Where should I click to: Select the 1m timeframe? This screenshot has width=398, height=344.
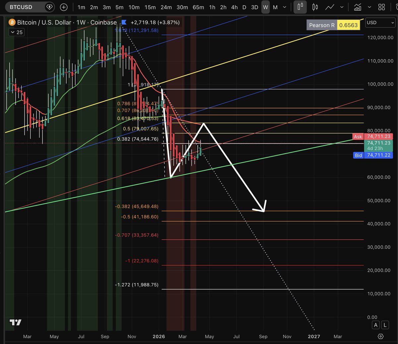click(81, 7)
